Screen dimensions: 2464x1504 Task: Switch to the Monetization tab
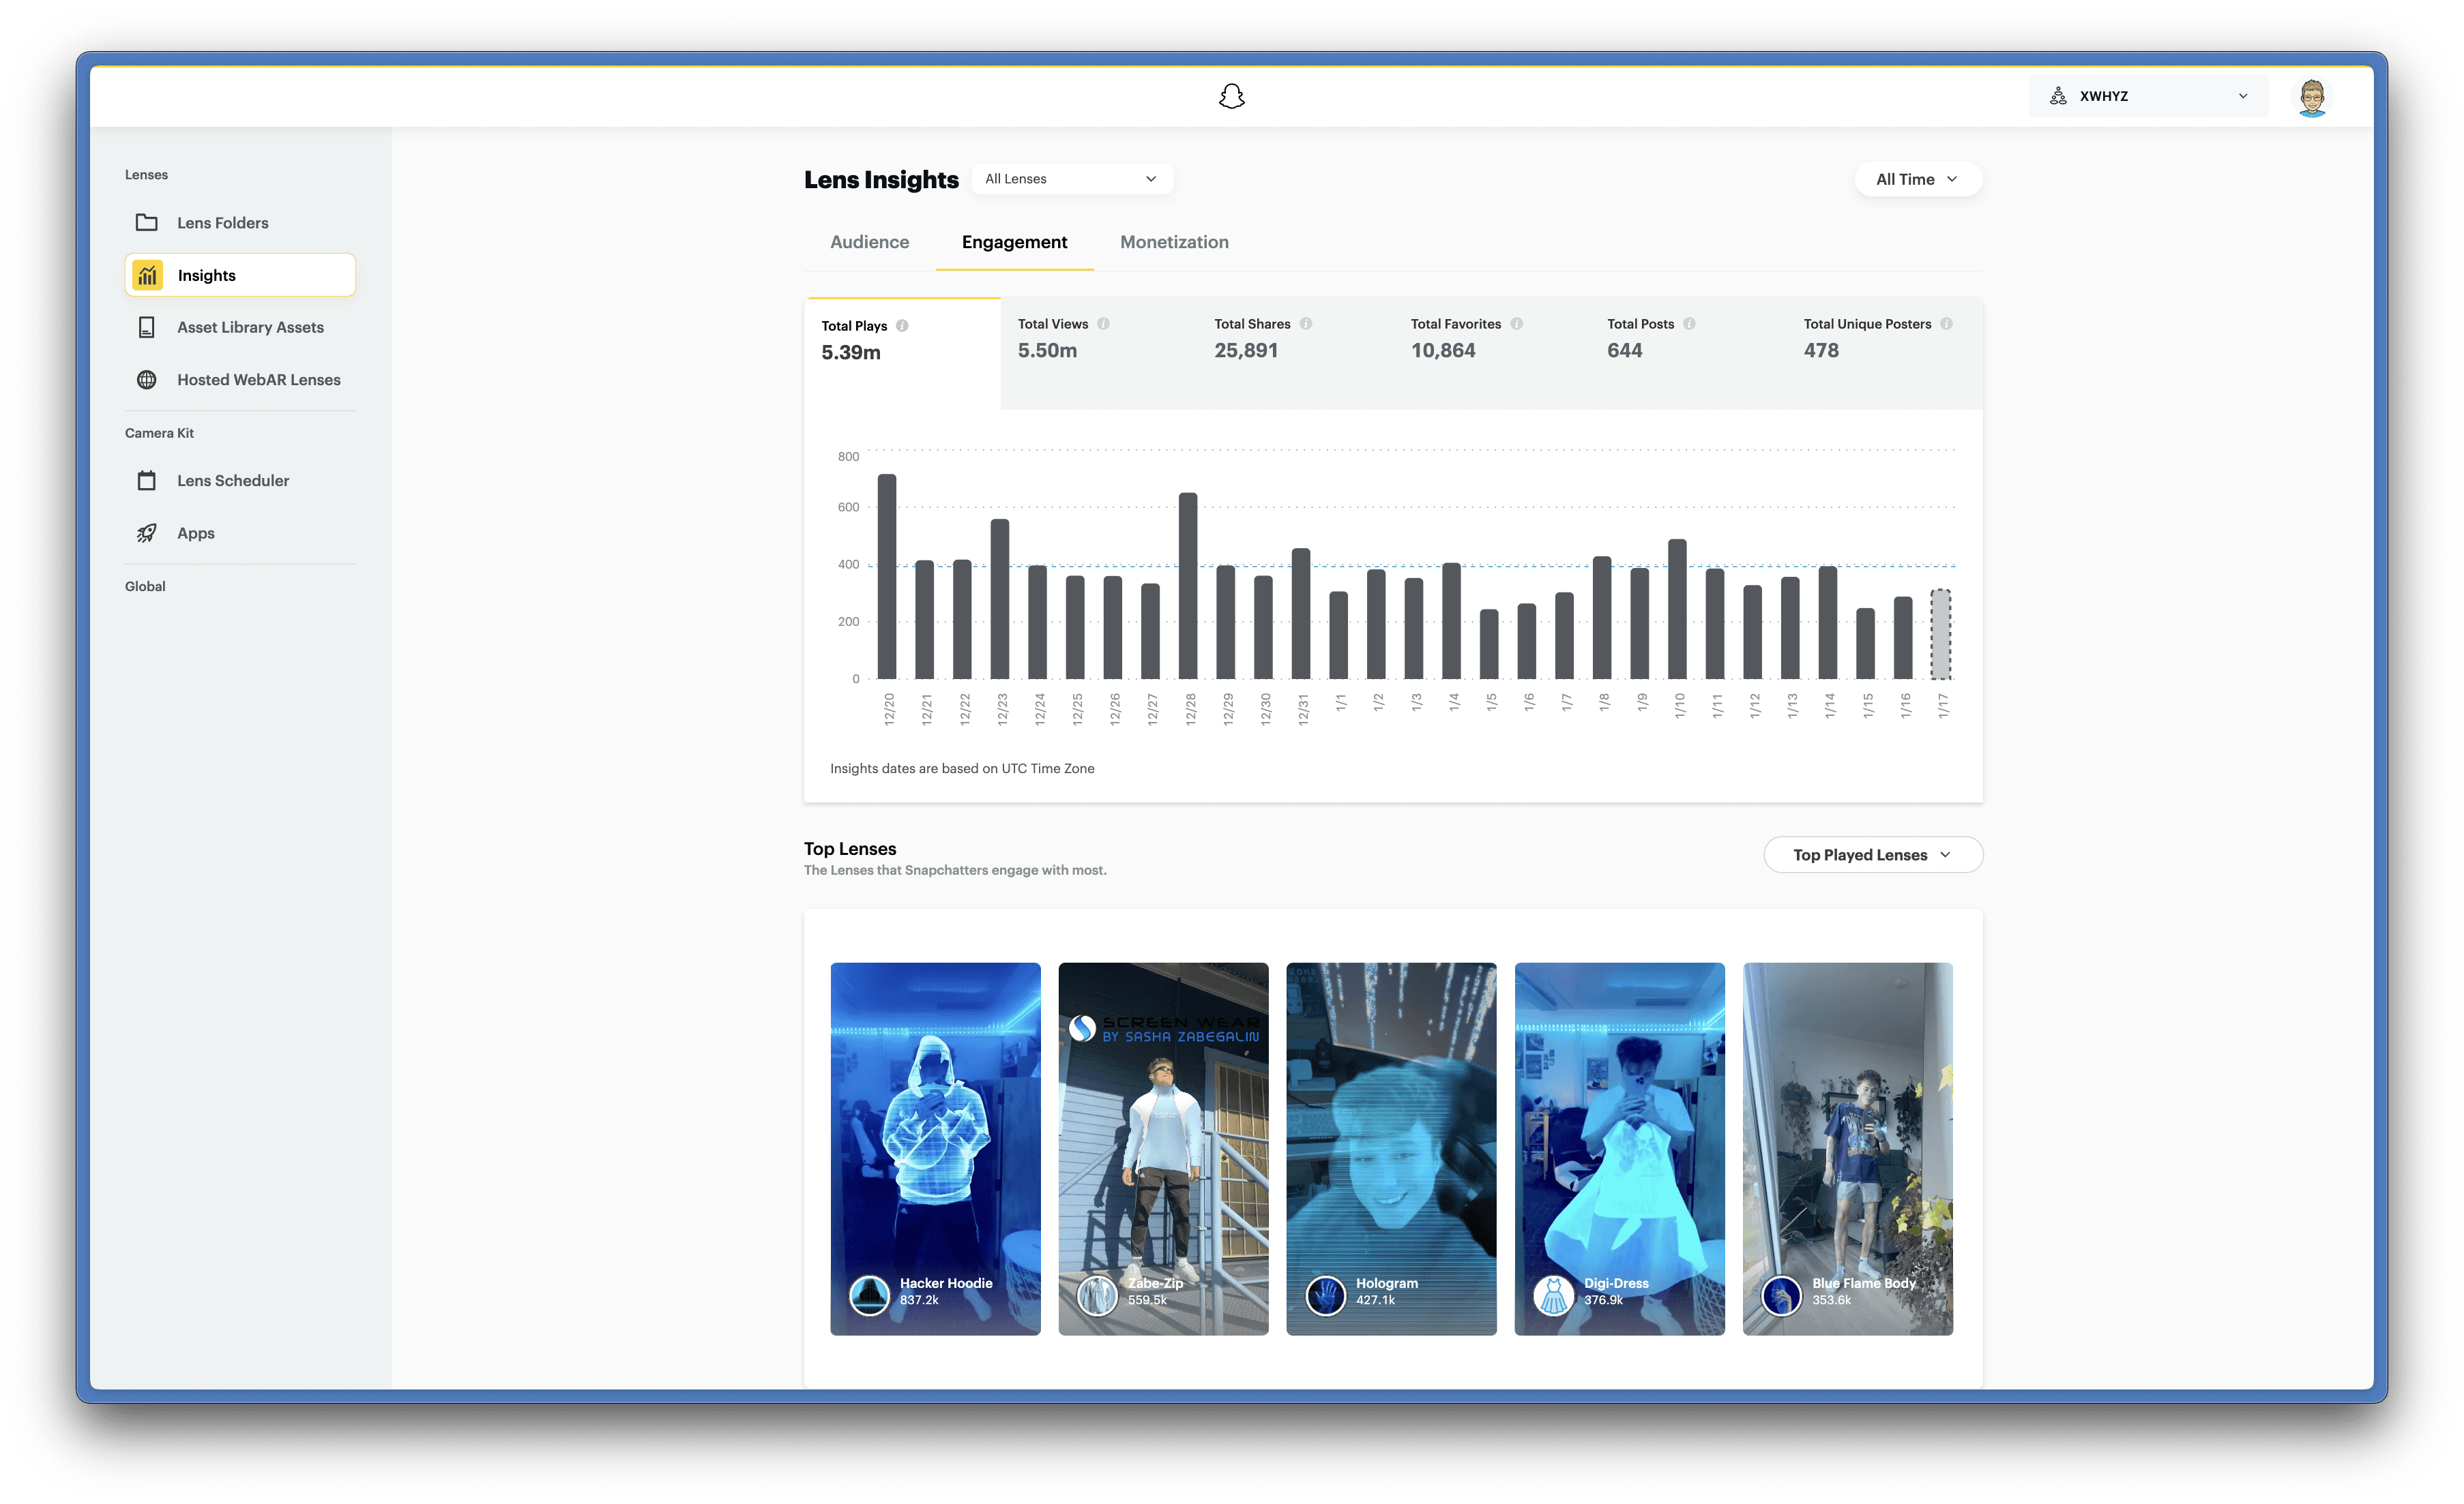[1174, 242]
